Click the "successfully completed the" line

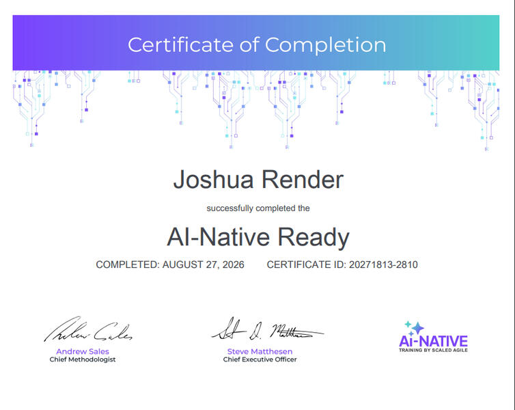point(258,208)
